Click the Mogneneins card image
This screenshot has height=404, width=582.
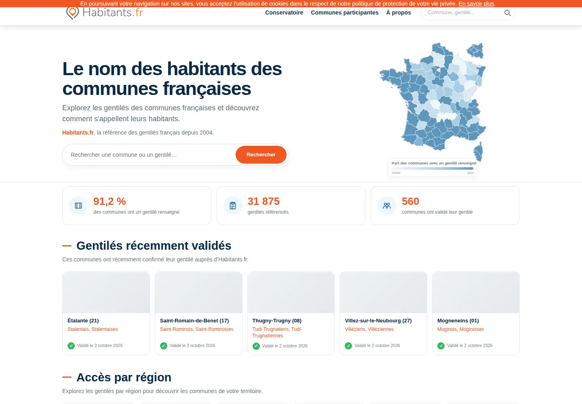476,292
